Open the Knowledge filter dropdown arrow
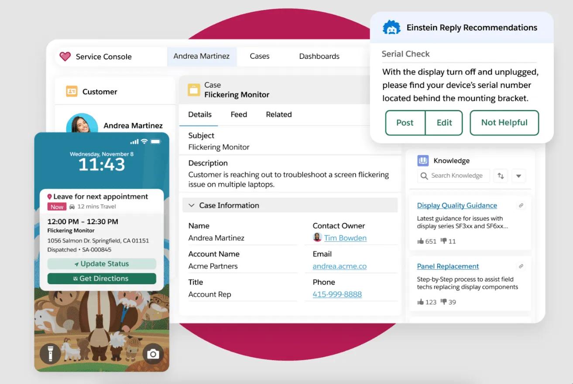 pos(518,176)
